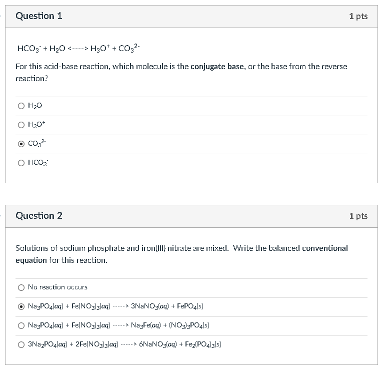Choose the radio for 3NaNO3 + FePO4 equation

point(21,306)
